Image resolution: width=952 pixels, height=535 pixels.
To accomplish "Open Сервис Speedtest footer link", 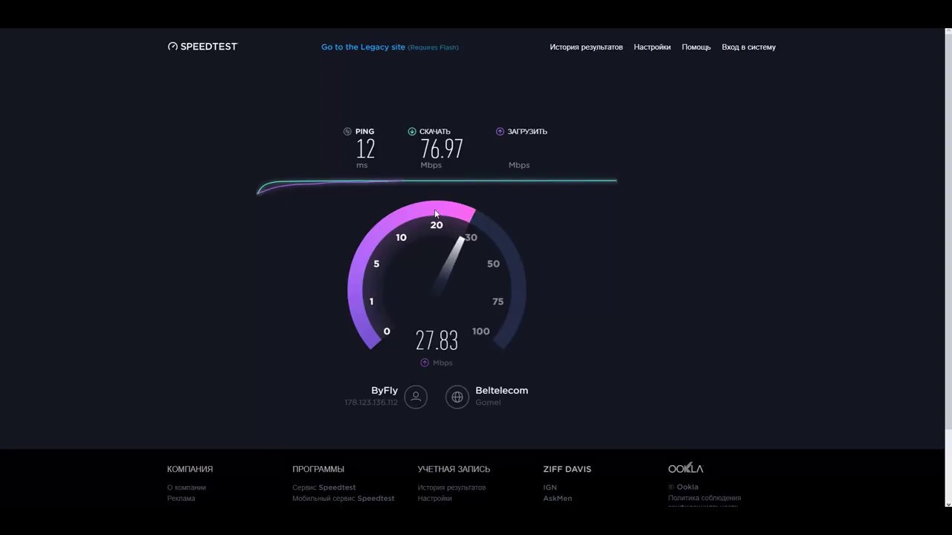I will [x=324, y=487].
